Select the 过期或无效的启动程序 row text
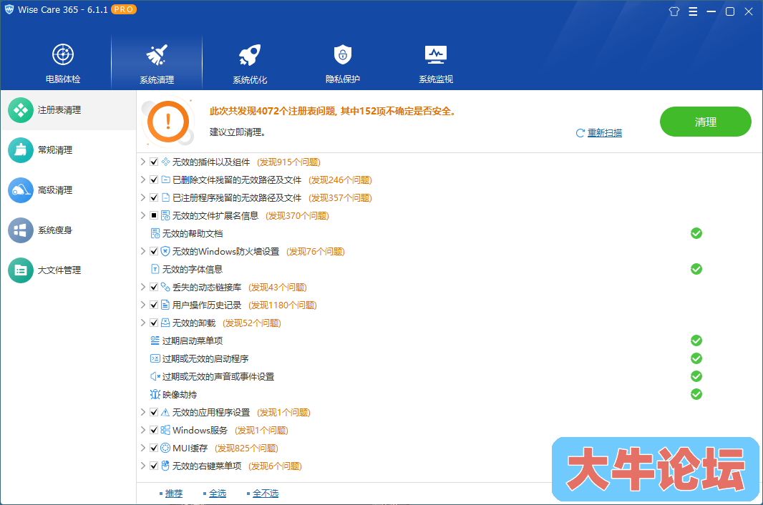 click(205, 359)
